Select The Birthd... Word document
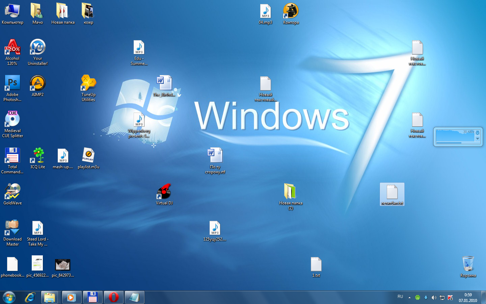The height and width of the screenshot is (304, 486). 164,86
